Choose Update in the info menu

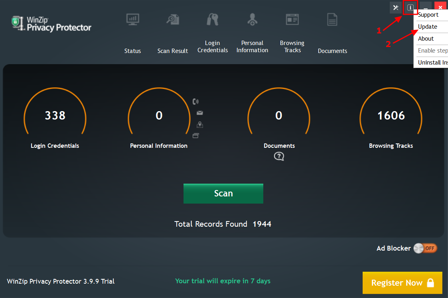[428, 27]
